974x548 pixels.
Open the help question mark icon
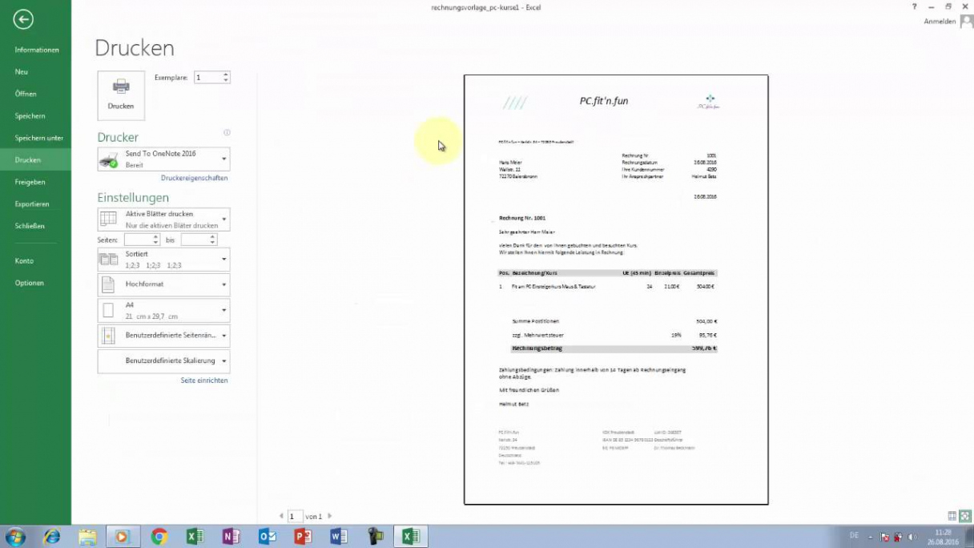click(915, 6)
